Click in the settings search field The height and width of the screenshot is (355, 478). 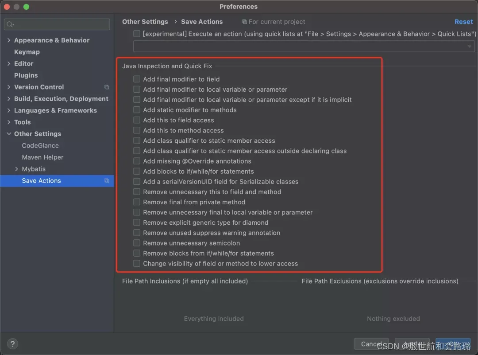pyautogui.click(x=57, y=24)
